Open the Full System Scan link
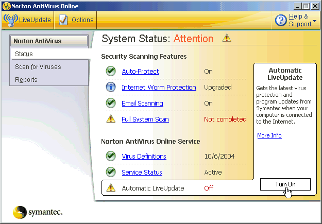Screen dimensions: 322x224 [145, 119]
